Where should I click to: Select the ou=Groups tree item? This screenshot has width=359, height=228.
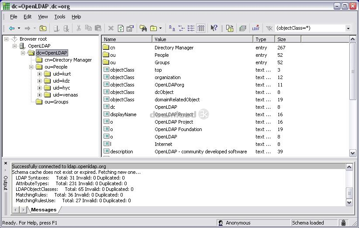(56, 102)
